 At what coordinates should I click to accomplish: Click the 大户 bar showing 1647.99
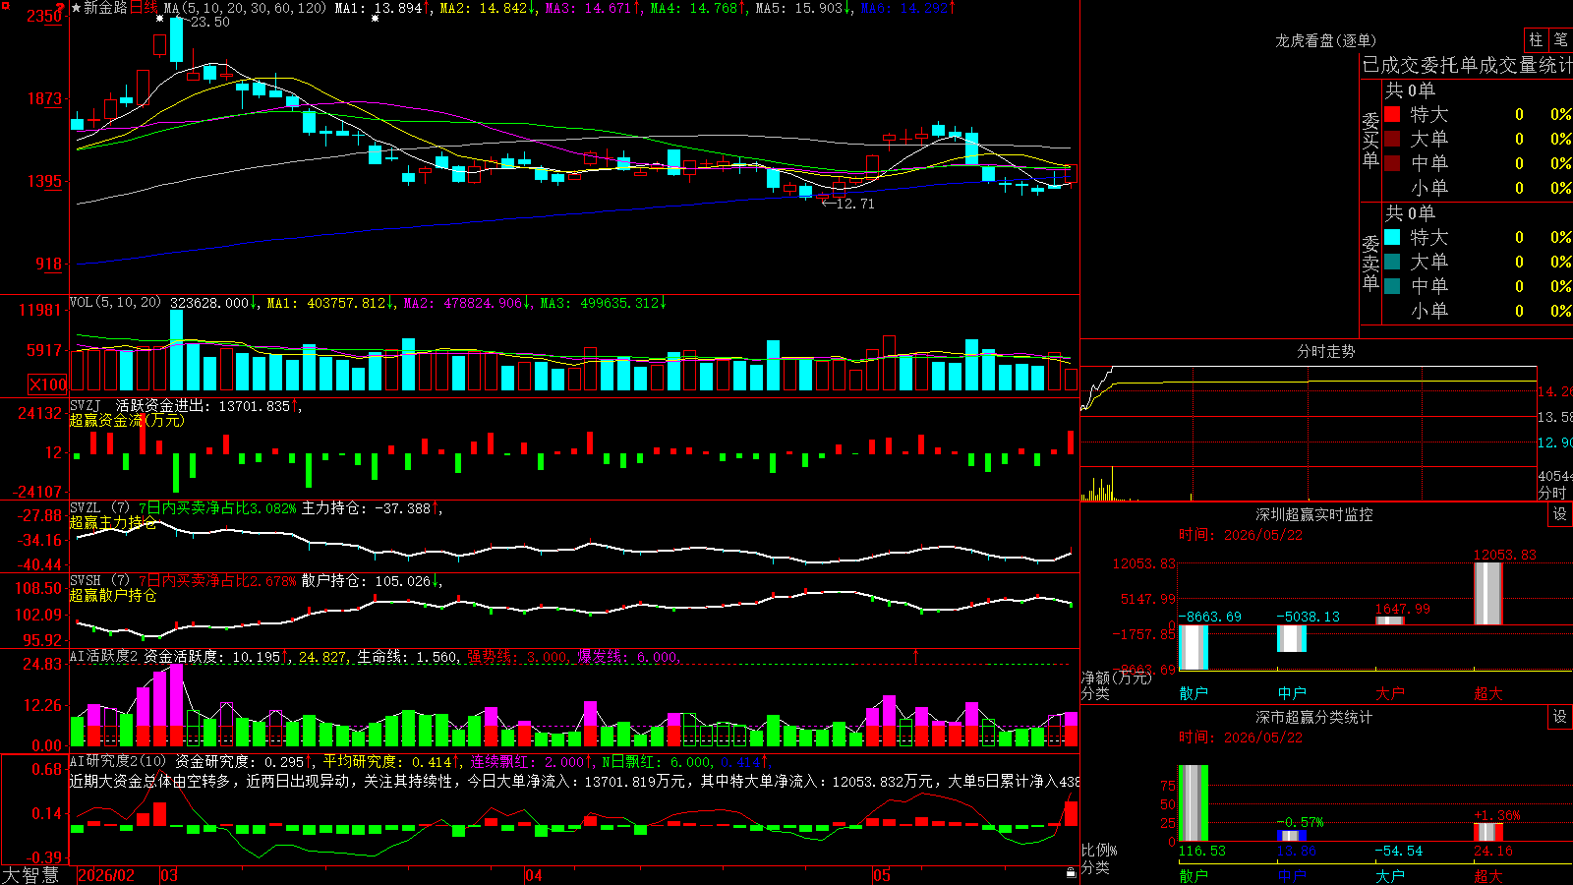(x=1390, y=620)
